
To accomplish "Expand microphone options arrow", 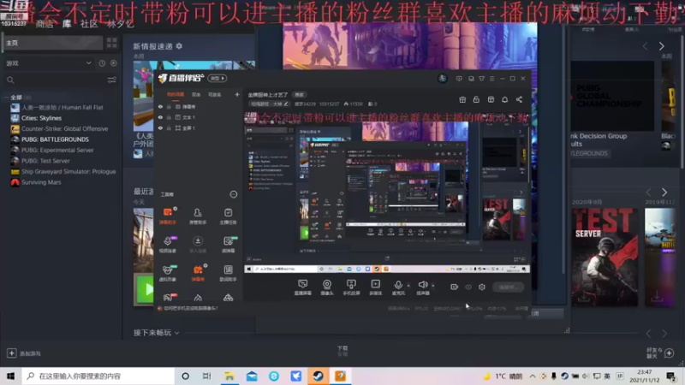I will (408, 286).
